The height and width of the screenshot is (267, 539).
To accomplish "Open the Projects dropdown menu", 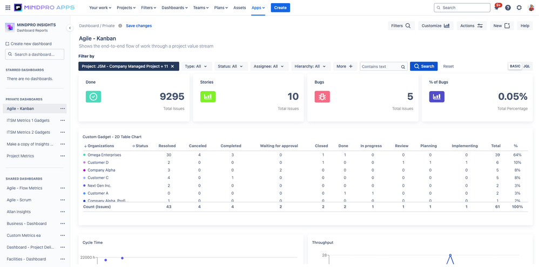I will point(126,8).
